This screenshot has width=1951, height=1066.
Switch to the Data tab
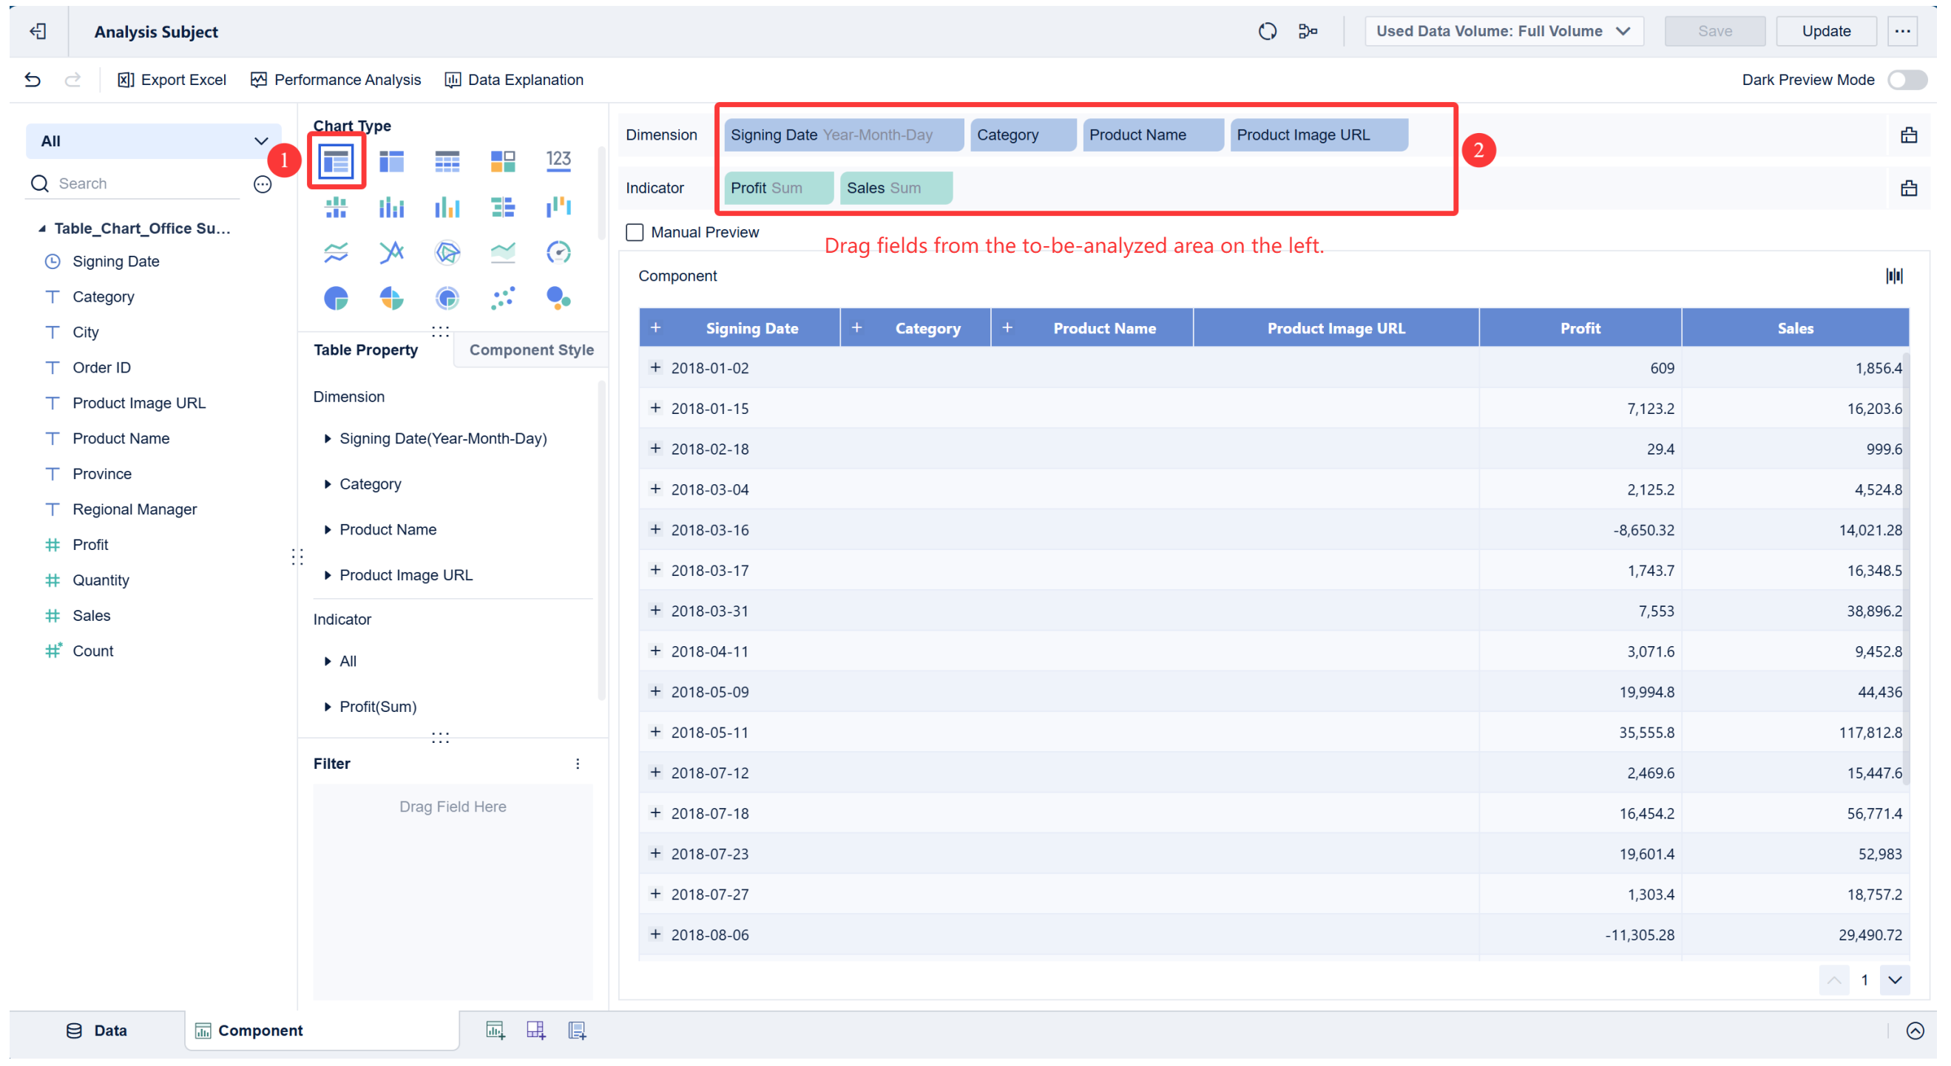[x=97, y=1031]
